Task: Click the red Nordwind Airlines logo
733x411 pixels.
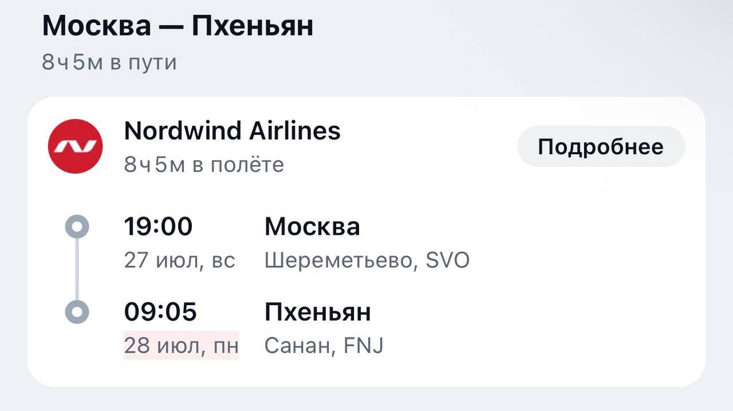Action: [x=75, y=146]
